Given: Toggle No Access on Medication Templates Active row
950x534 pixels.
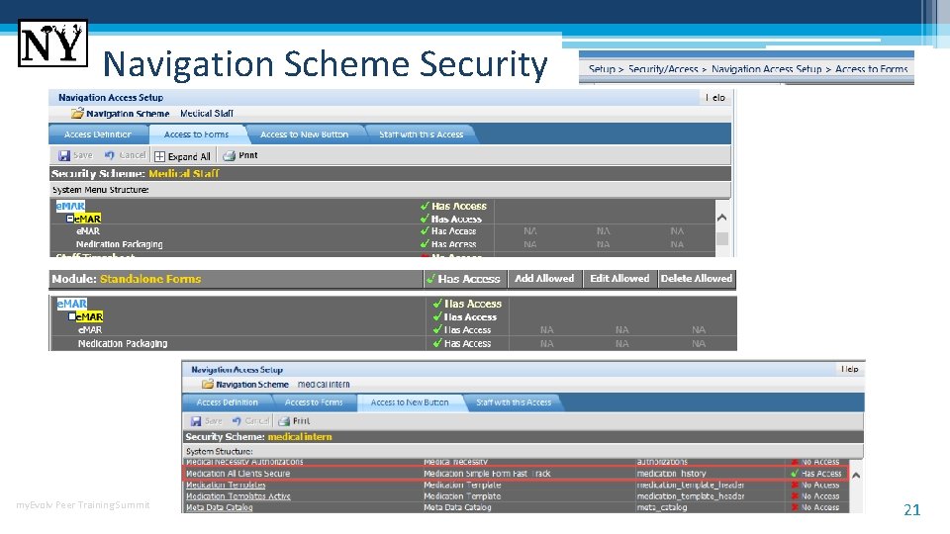Looking at the screenshot, I should (x=814, y=495).
